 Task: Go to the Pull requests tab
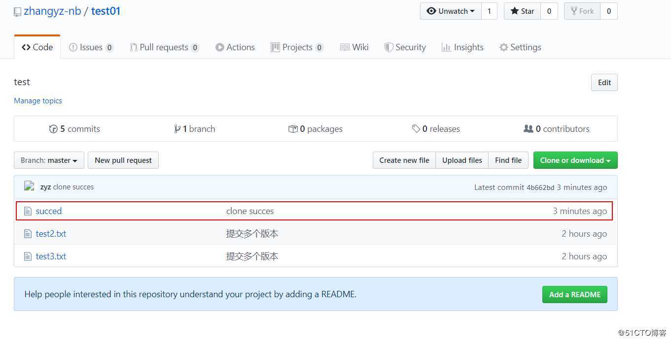point(165,47)
